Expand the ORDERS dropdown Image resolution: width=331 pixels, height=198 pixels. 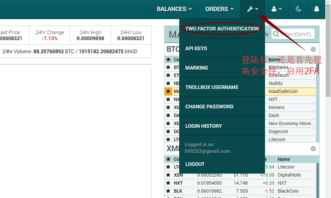219,9
